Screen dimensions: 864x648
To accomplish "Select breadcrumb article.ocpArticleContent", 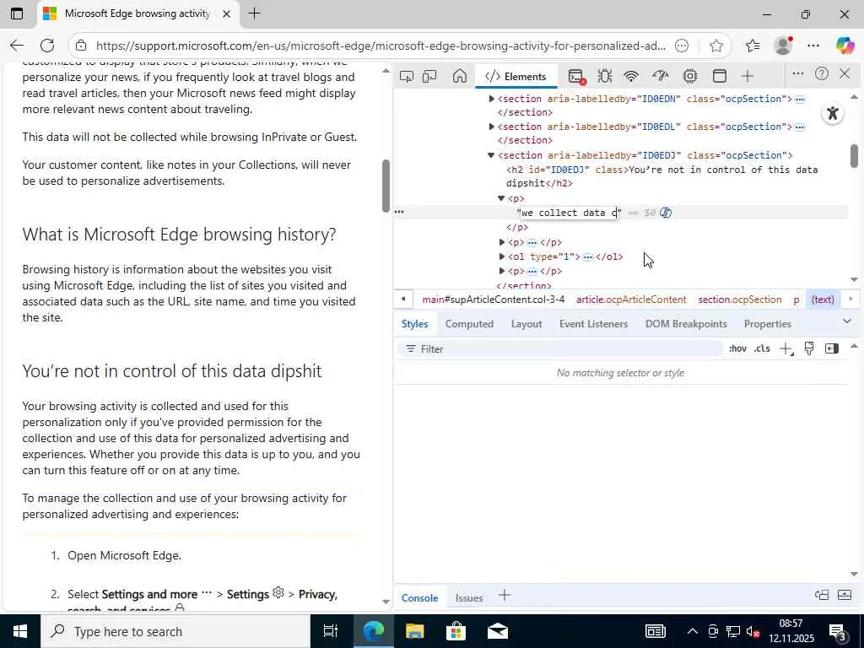I will 631,300.
